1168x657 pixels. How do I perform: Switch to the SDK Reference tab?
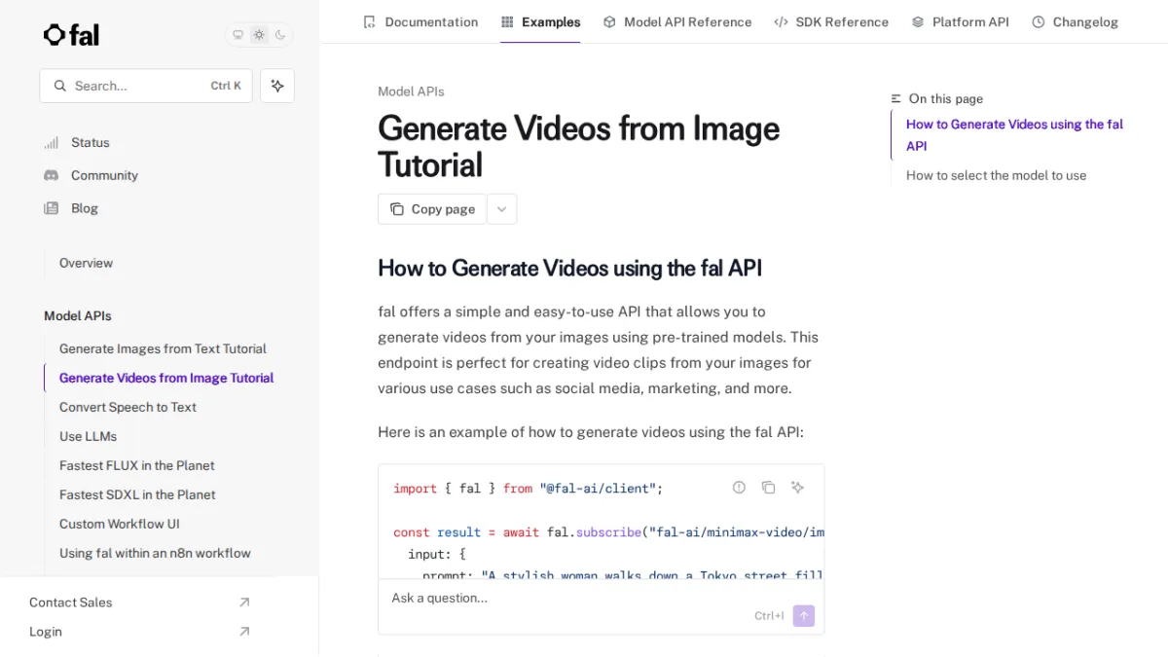pyautogui.click(x=831, y=21)
